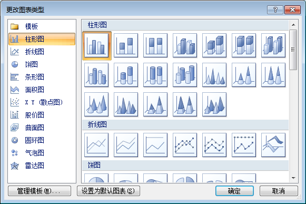Cancel with the 取消 button
306x204 pixels.
279,191
